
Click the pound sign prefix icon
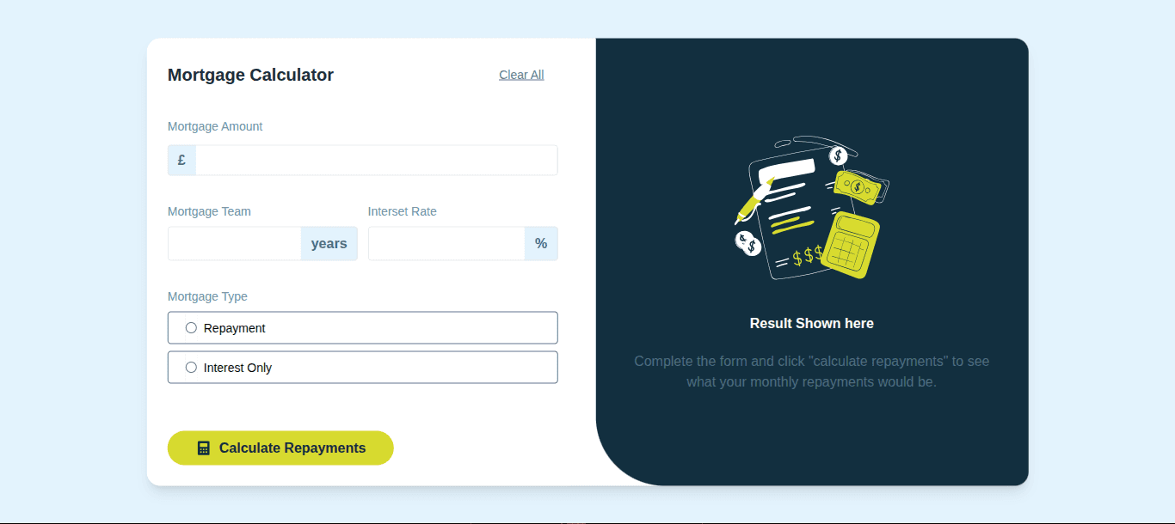[x=181, y=161]
